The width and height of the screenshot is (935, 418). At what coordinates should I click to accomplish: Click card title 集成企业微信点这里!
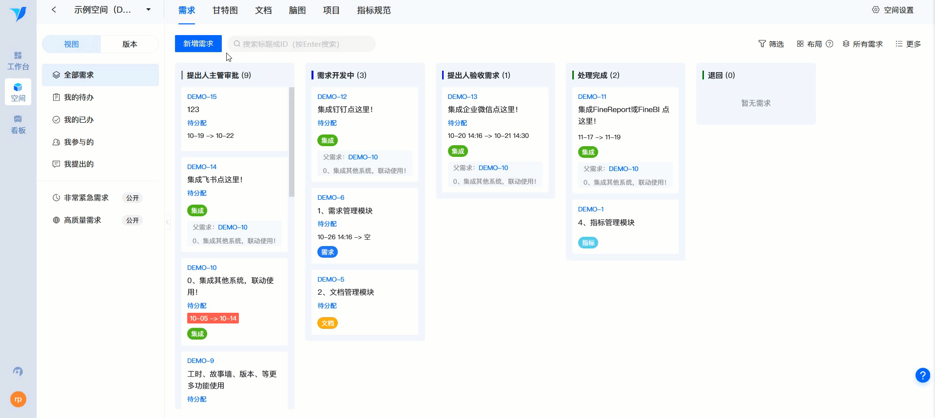click(x=483, y=110)
